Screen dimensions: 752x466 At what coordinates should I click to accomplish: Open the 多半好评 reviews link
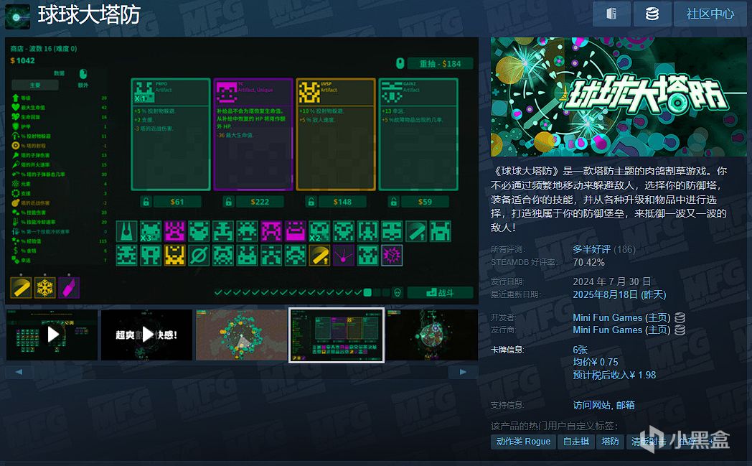click(592, 249)
